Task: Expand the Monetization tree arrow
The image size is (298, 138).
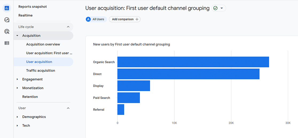Action: pyautogui.click(x=17, y=88)
